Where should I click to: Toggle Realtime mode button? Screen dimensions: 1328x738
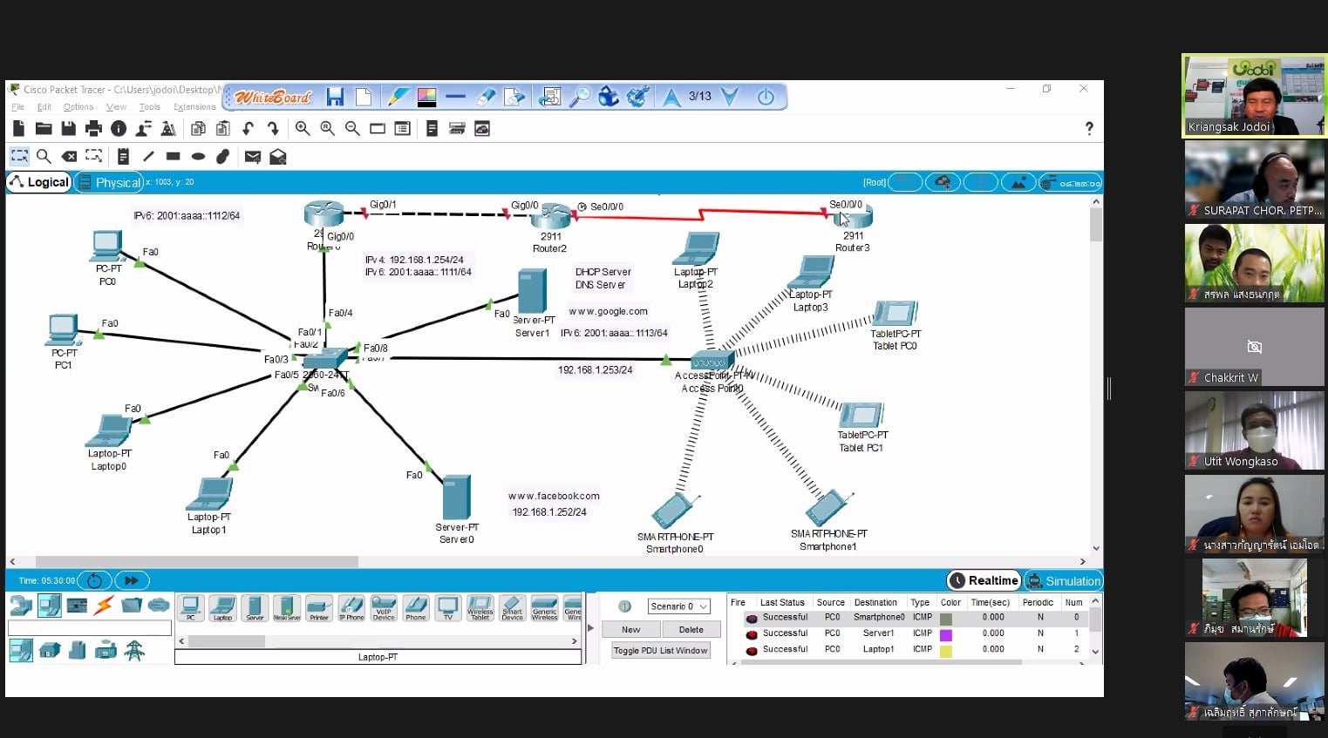tap(984, 580)
